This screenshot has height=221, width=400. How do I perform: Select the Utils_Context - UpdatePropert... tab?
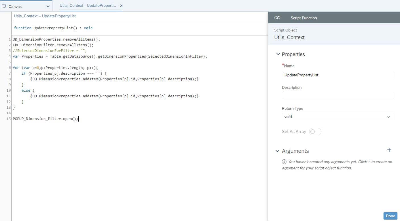pos(88,5)
